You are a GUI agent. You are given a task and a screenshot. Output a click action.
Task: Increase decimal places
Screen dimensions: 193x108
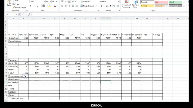point(114,6)
